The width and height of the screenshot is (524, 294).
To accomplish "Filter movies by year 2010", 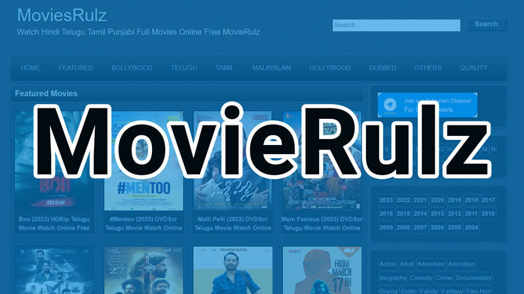I will 488,214.
